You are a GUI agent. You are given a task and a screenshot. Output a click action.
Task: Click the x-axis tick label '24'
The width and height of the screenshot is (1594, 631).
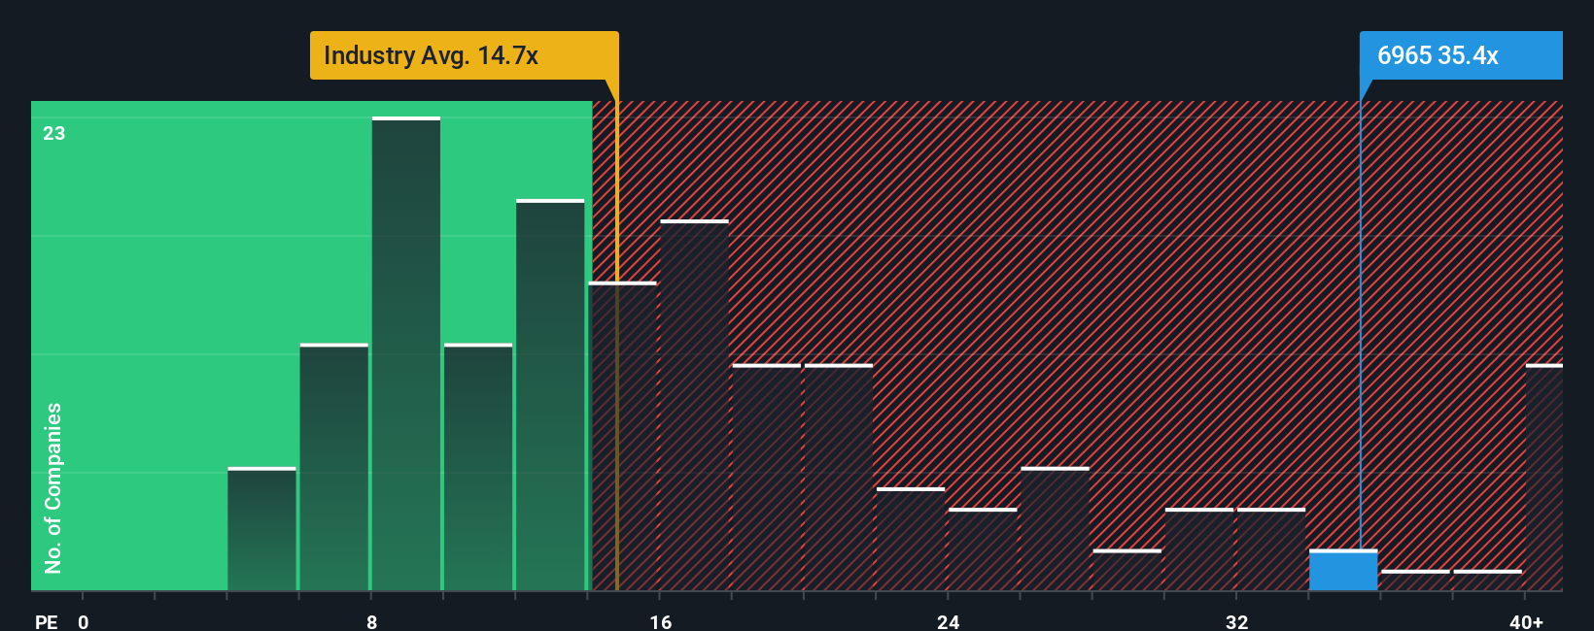click(x=948, y=621)
